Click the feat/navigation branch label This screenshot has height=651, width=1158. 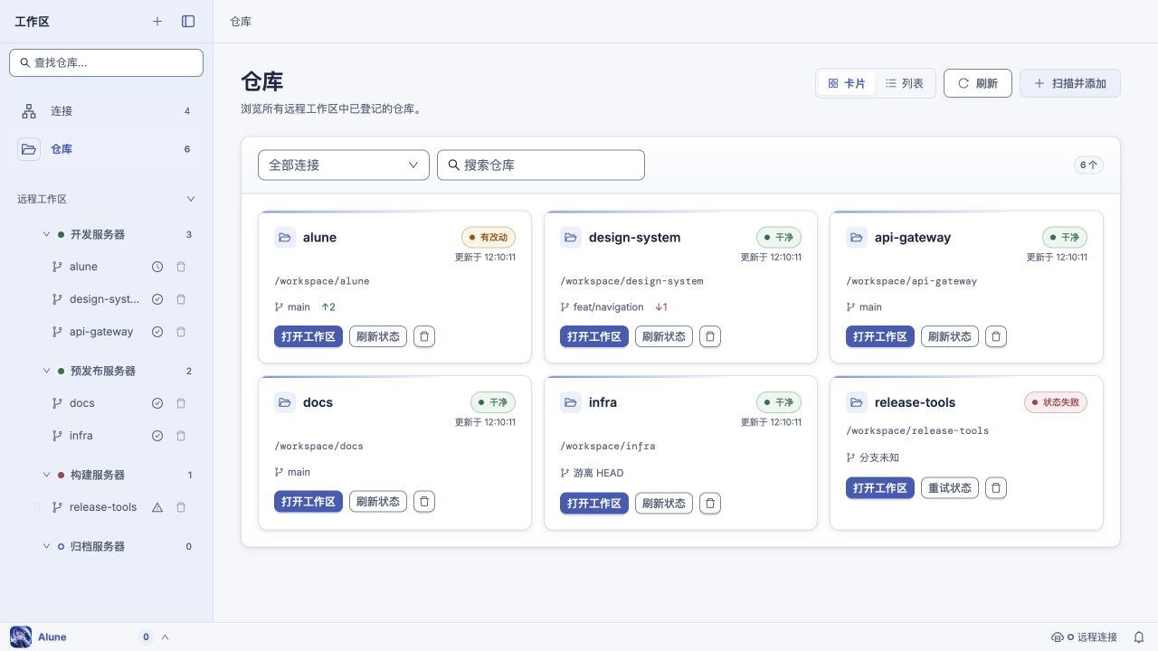[609, 307]
